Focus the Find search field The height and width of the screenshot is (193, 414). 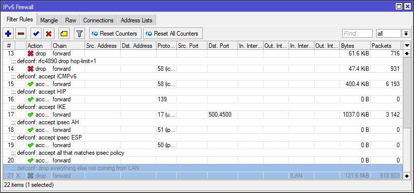(357, 34)
